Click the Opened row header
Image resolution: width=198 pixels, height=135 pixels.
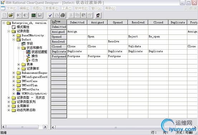click(x=59, y=37)
